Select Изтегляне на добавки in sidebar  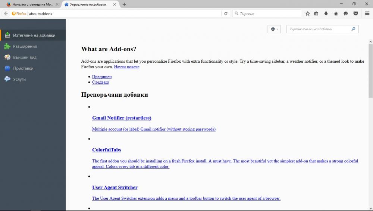pyautogui.click(x=33, y=35)
